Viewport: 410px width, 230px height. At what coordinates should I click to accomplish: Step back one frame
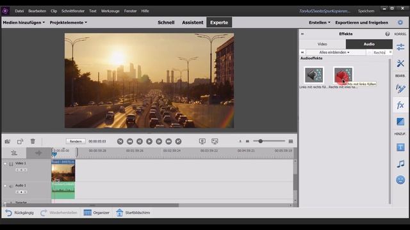[140, 141]
